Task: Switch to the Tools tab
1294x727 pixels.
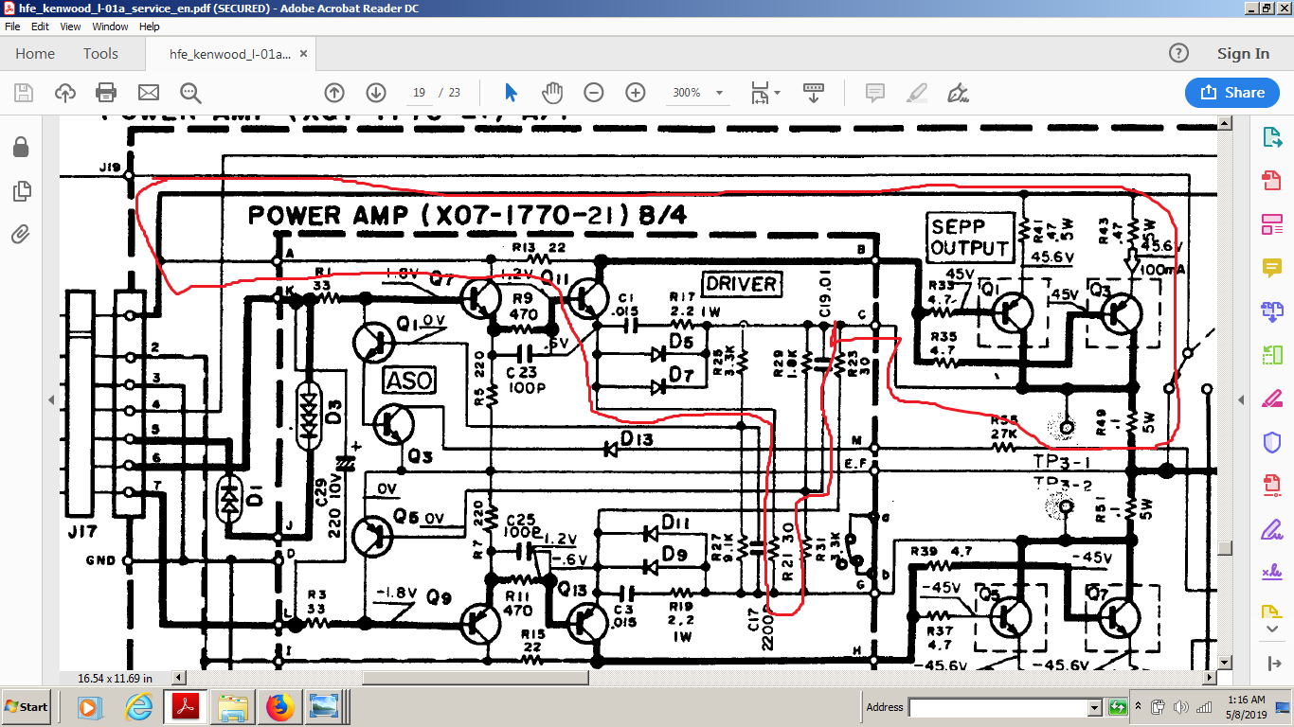Action: click(x=100, y=54)
